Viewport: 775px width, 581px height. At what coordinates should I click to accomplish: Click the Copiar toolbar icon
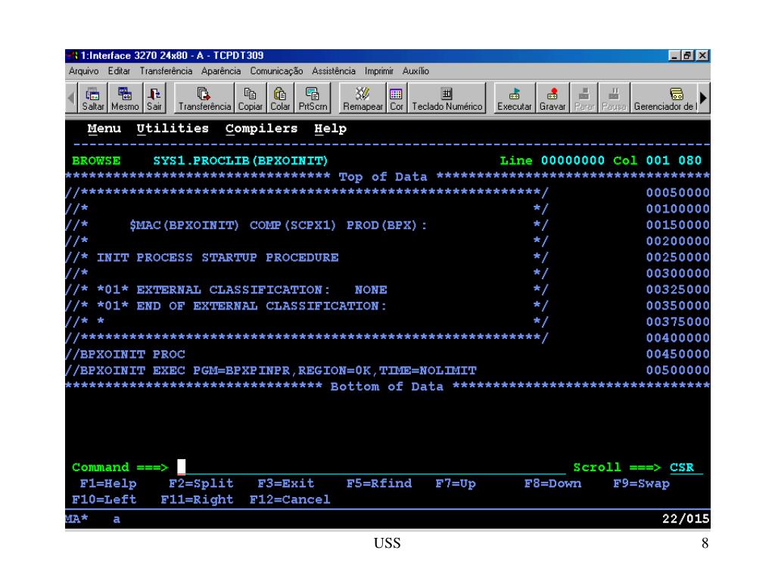(x=250, y=98)
